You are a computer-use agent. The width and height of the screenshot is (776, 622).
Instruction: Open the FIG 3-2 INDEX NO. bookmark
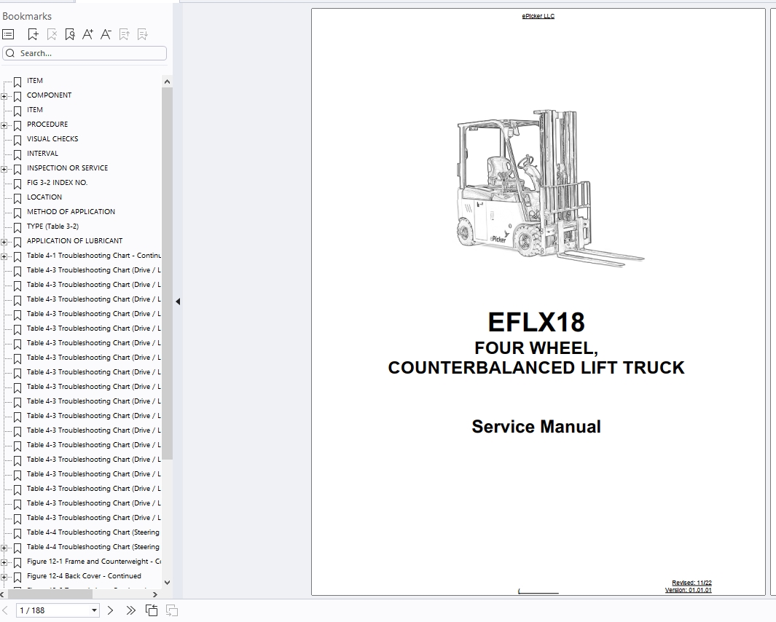(57, 183)
